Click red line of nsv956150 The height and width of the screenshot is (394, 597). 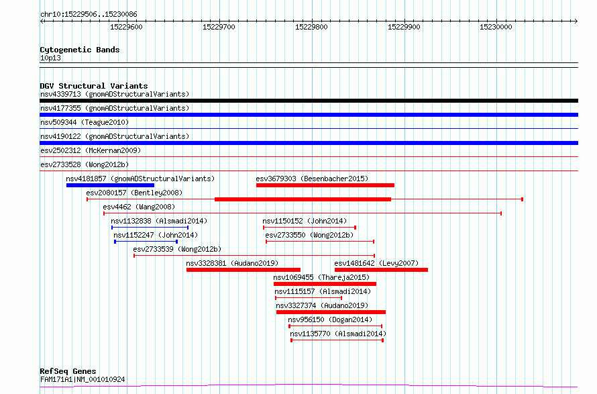tap(335, 326)
